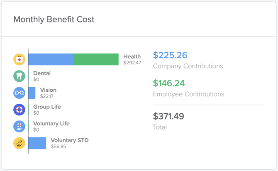The image size is (278, 171).
Task: Click the $225.26 Company Contributions amount
Action: pos(170,55)
